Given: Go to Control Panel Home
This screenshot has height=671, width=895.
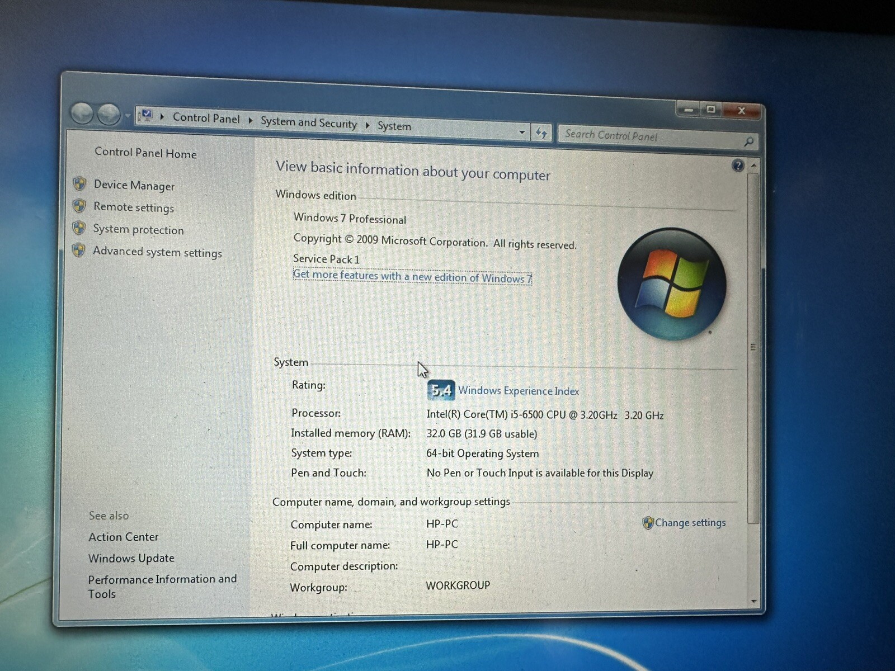Looking at the screenshot, I should [x=145, y=153].
